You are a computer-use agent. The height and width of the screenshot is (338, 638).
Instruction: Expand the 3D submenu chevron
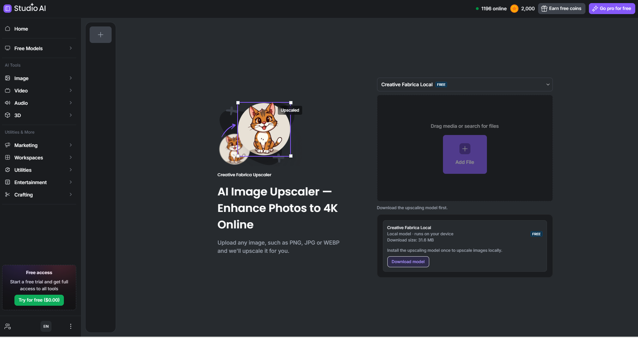coord(71,115)
